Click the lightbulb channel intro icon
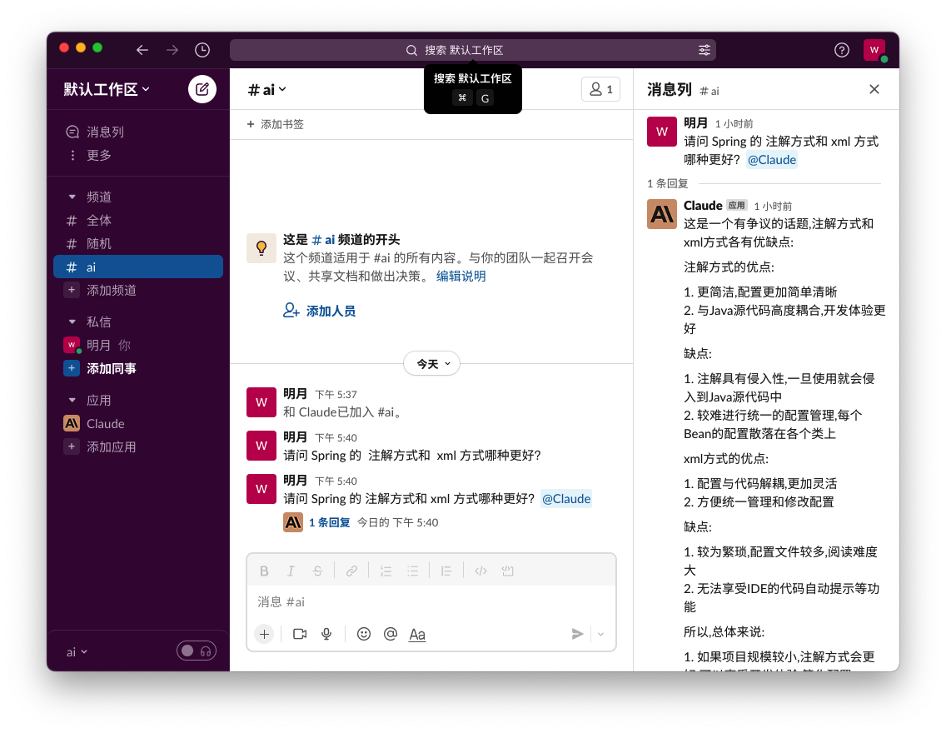Screen dimensions: 946x733 pyautogui.click(x=261, y=247)
